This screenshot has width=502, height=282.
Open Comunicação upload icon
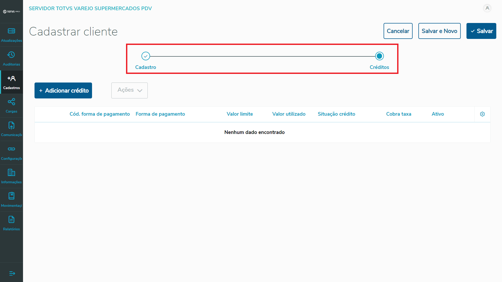[11, 125]
